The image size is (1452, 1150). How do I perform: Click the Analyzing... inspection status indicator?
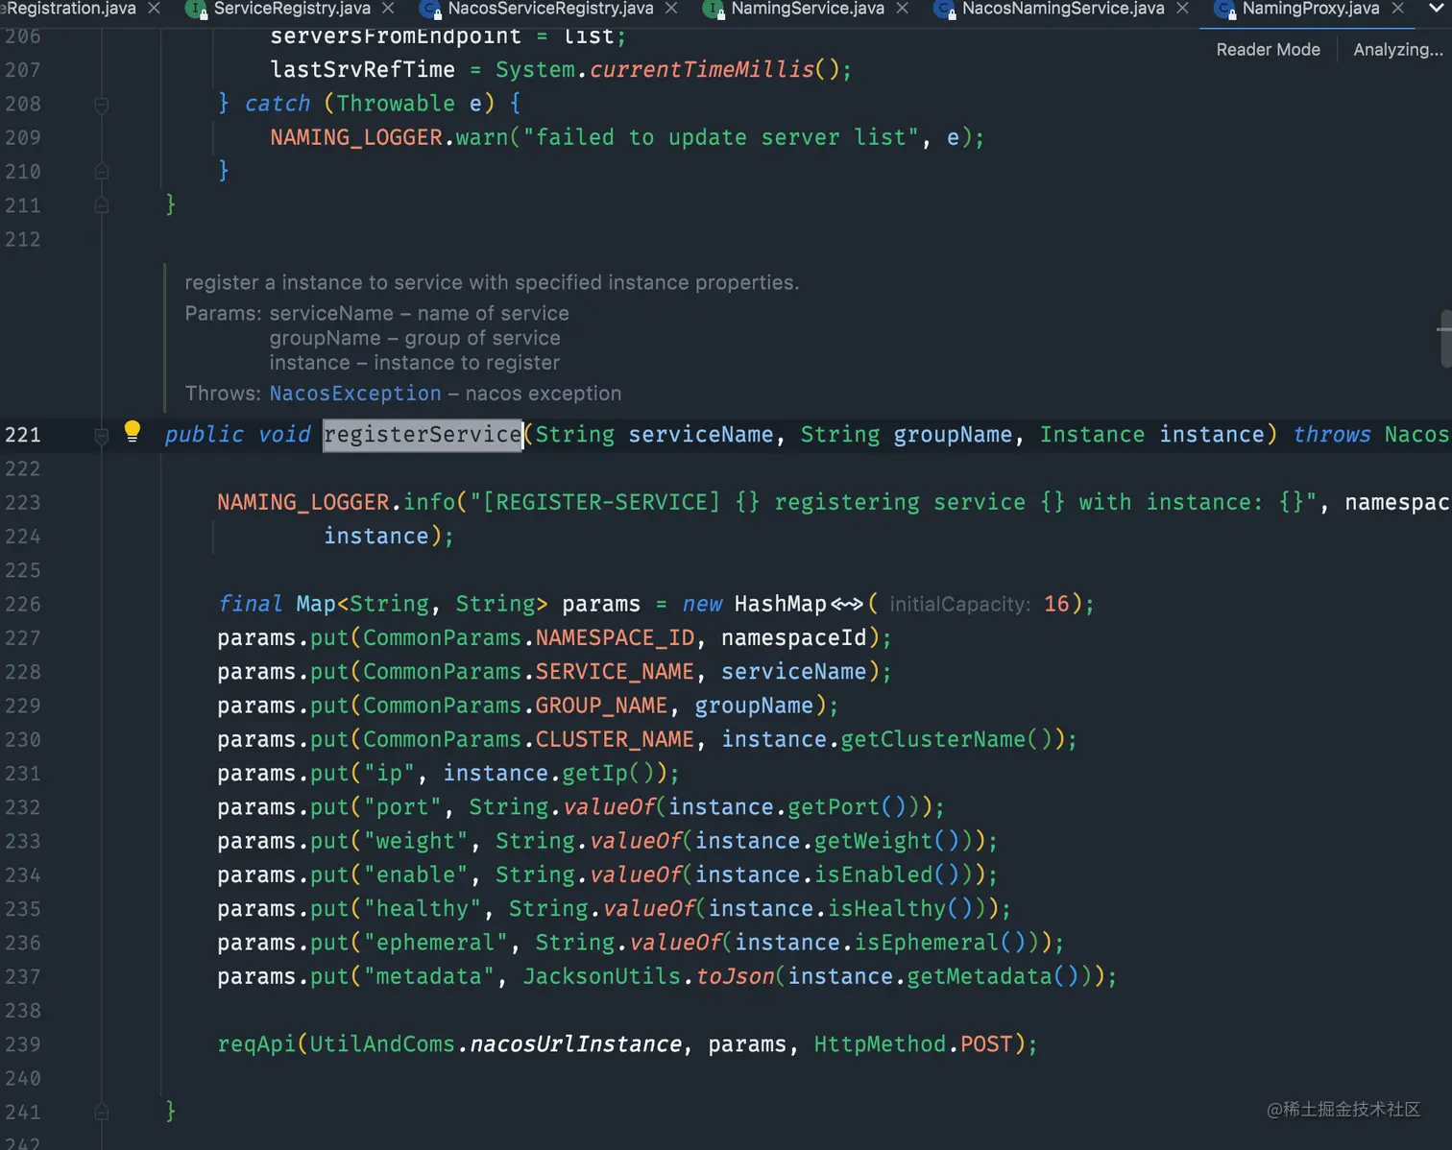coord(1397,49)
